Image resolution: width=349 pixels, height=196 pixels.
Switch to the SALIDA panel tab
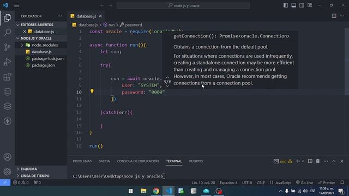coord(104,161)
